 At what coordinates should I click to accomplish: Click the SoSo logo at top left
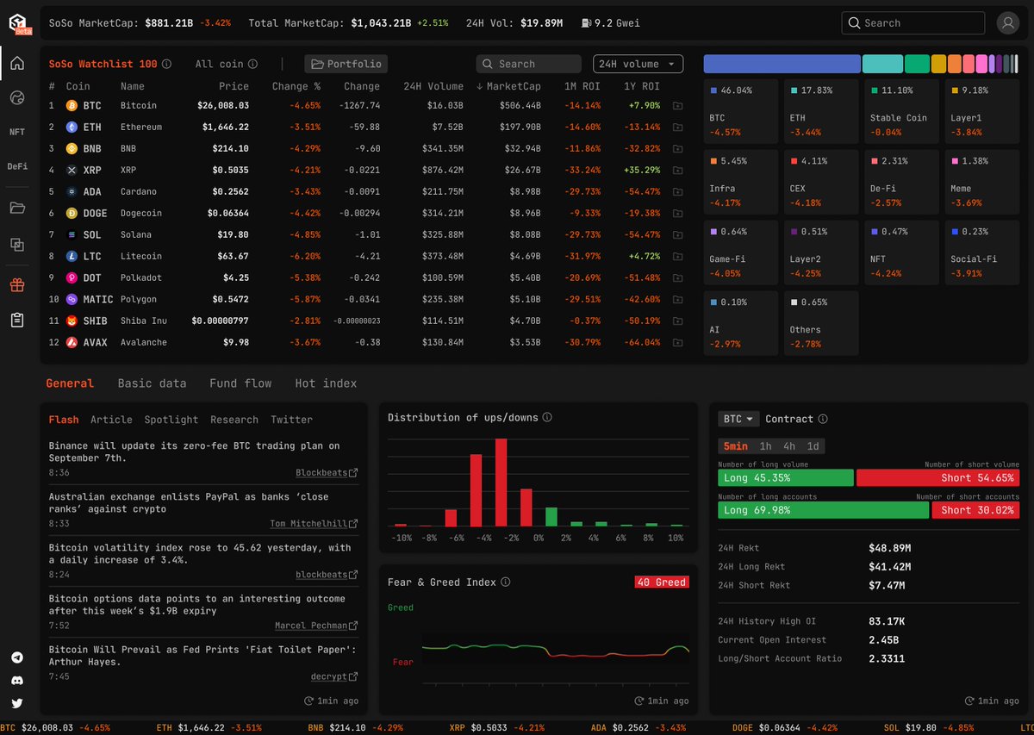point(19,23)
